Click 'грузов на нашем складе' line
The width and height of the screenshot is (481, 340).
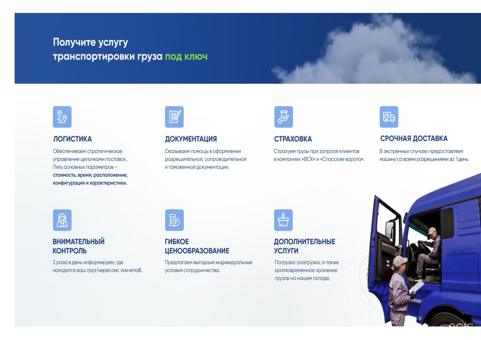(x=302, y=278)
